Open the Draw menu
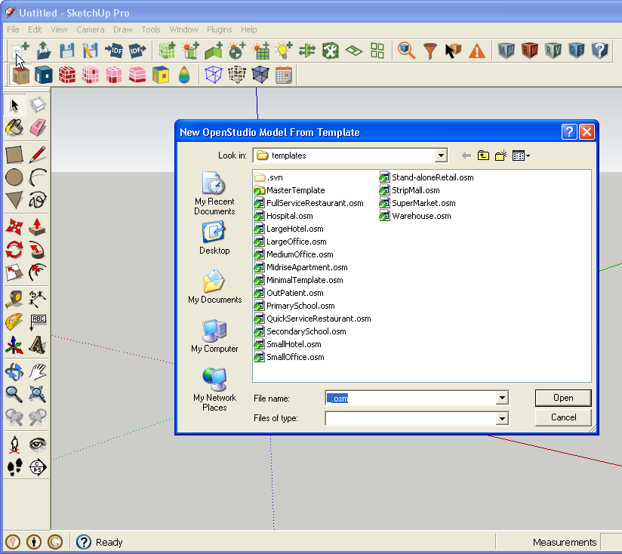The image size is (622, 554). [x=123, y=29]
